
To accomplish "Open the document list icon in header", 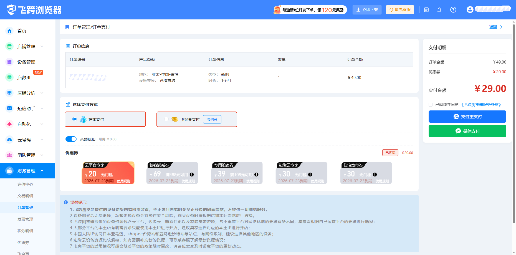I will click(x=426, y=10).
